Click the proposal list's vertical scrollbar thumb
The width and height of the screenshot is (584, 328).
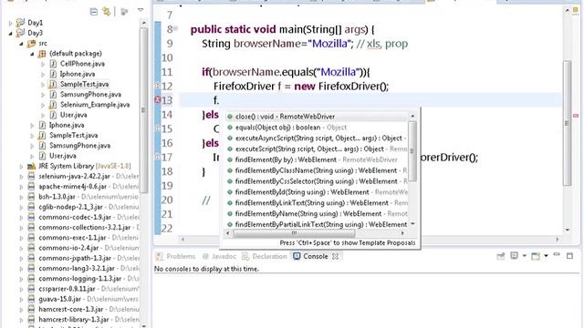pos(412,151)
